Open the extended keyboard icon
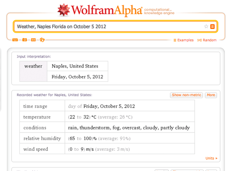This screenshot has height=171, width=229. click(x=15, y=40)
